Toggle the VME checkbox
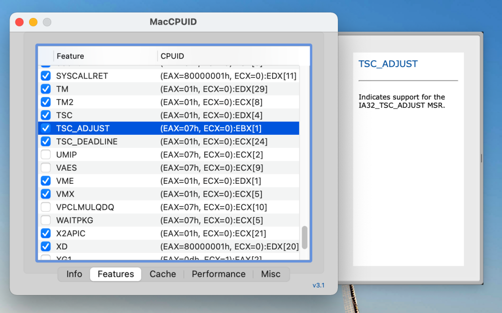502x313 pixels. point(46,181)
